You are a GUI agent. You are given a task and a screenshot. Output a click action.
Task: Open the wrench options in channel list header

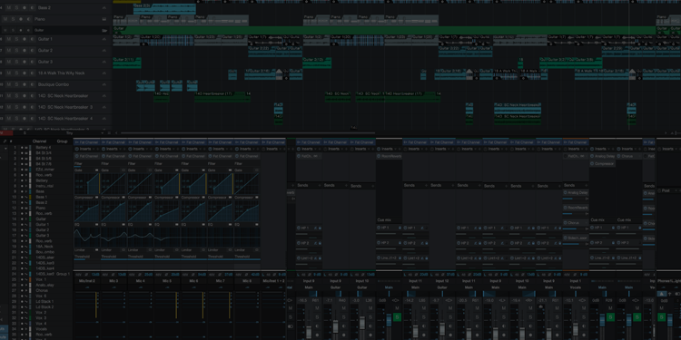5,141
